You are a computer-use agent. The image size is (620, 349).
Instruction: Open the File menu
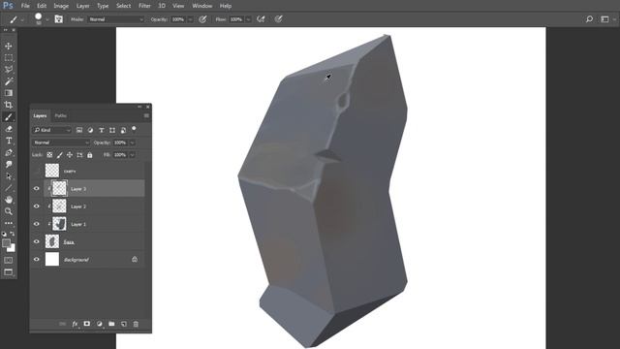pos(25,6)
